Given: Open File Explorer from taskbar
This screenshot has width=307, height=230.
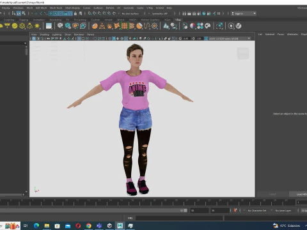Looking at the screenshot, I should point(47,226).
